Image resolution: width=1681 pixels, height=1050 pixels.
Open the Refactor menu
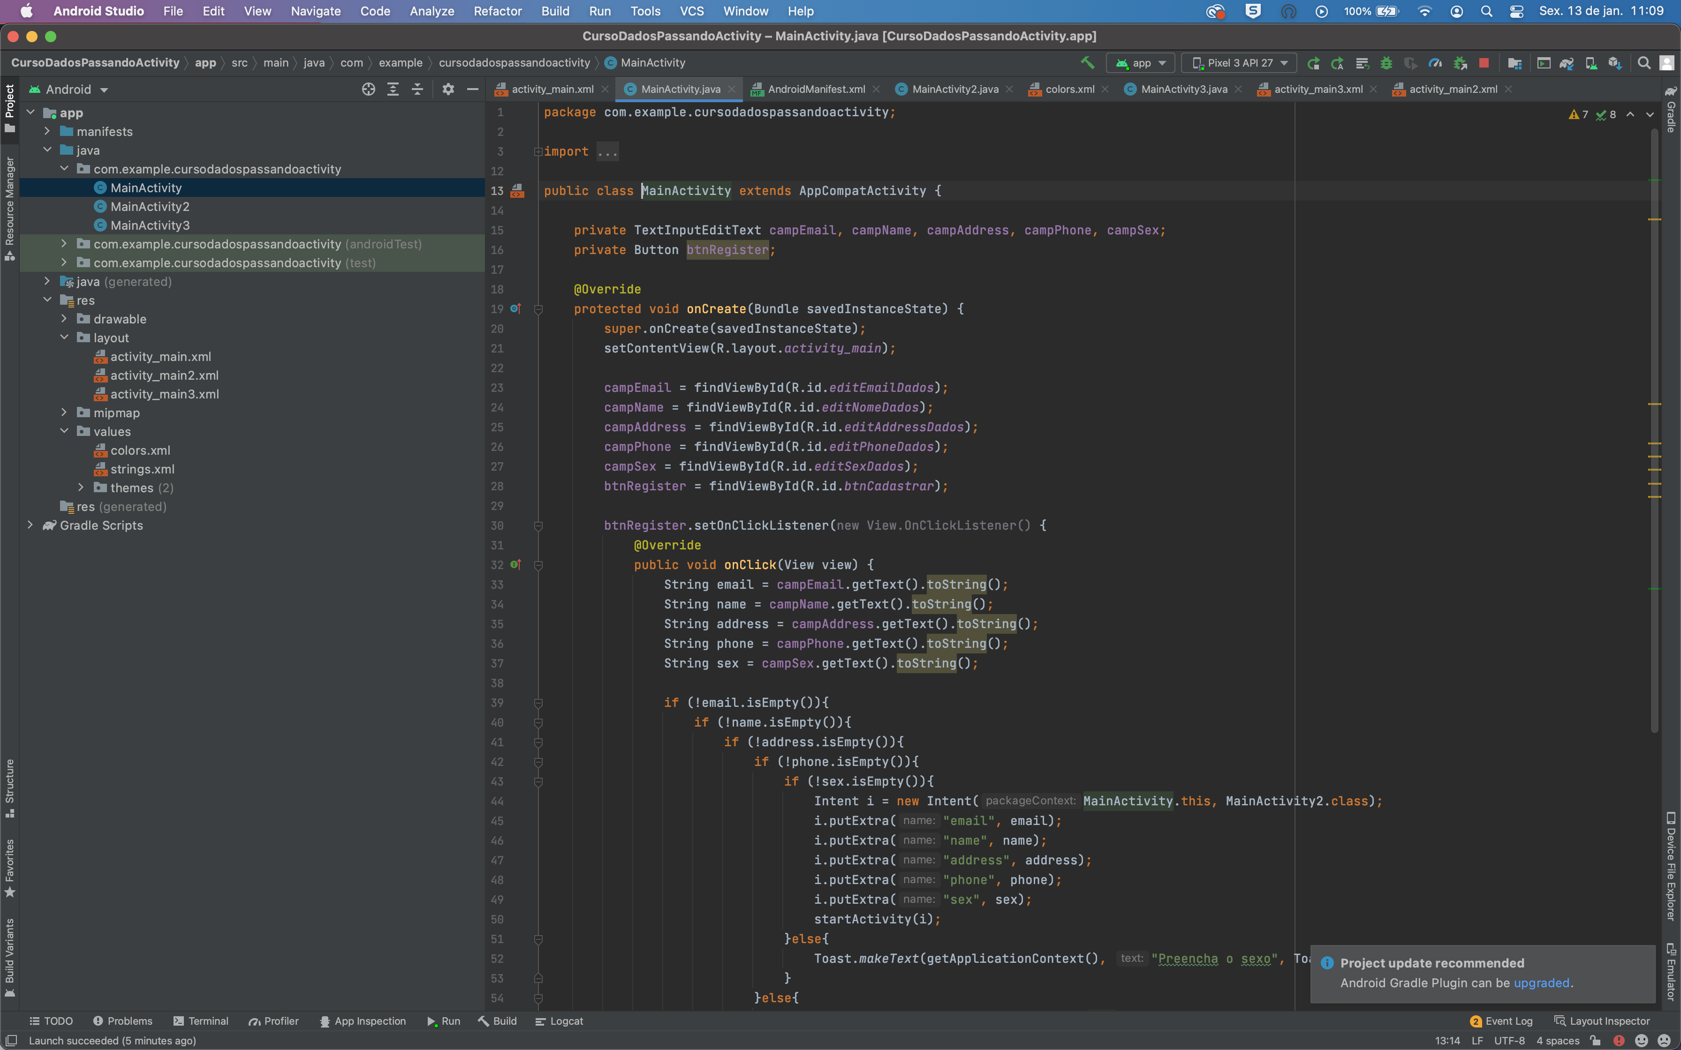pos(497,11)
